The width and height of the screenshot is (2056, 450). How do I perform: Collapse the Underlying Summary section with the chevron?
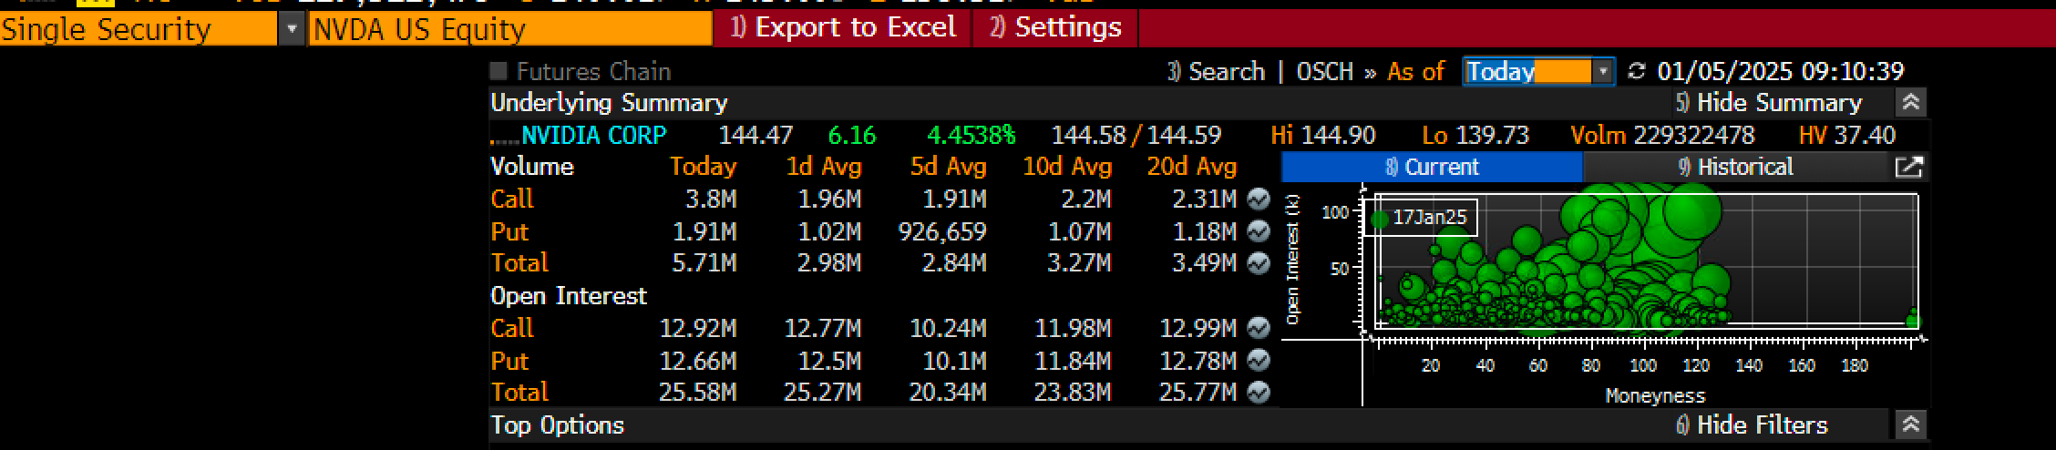pyautogui.click(x=1911, y=103)
